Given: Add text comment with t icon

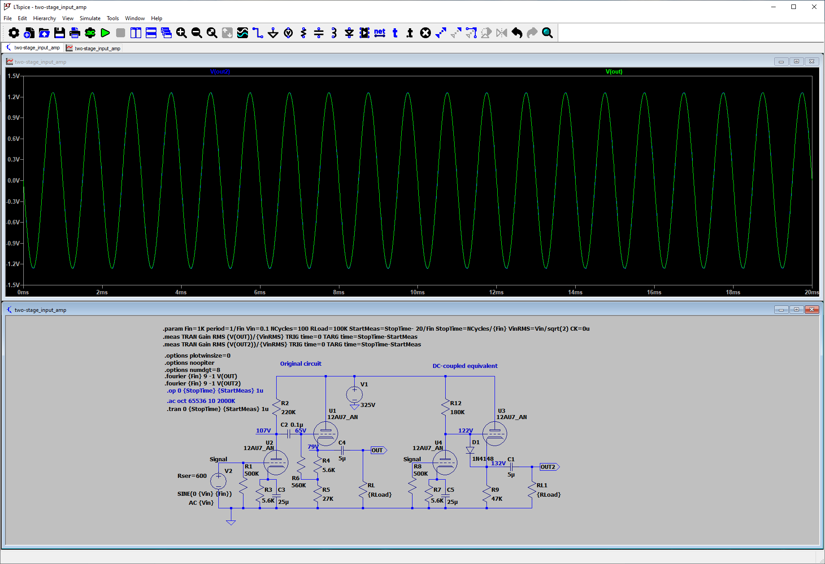Looking at the screenshot, I should (x=395, y=33).
